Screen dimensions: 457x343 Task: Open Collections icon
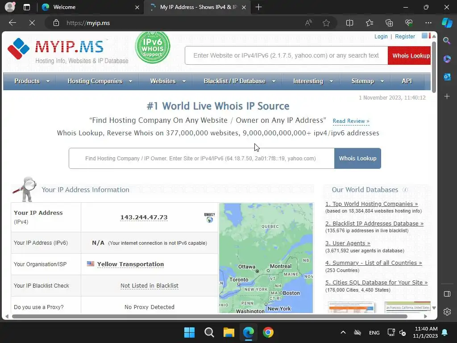pos(389,23)
